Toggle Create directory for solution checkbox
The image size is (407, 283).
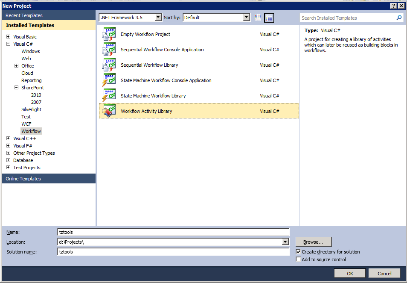pyautogui.click(x=298, y=251)
